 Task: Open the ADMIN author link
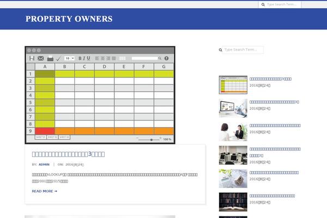pyautogui.click(x=44, y=165)
